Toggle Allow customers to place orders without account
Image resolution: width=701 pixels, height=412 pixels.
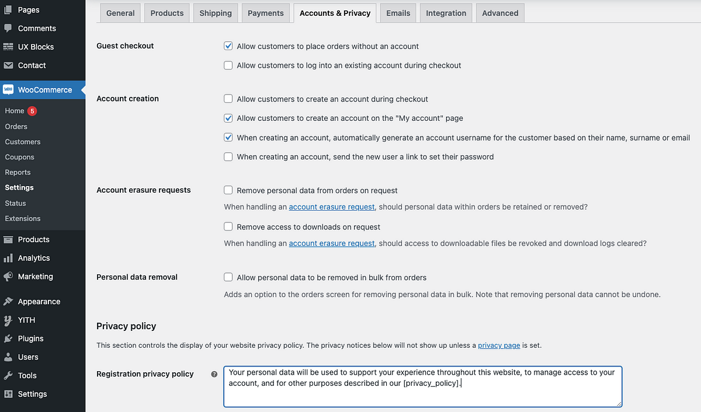tap(228, 46)
